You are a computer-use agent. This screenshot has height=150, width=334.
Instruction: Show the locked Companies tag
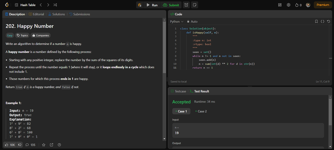41,35
